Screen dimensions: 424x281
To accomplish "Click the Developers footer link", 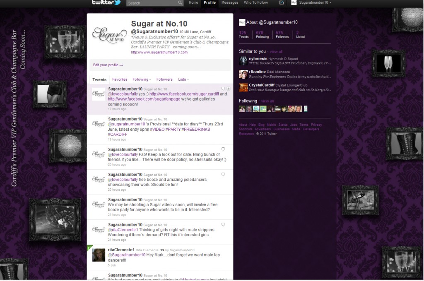I will pyautogui.click(x=311, y=129).
